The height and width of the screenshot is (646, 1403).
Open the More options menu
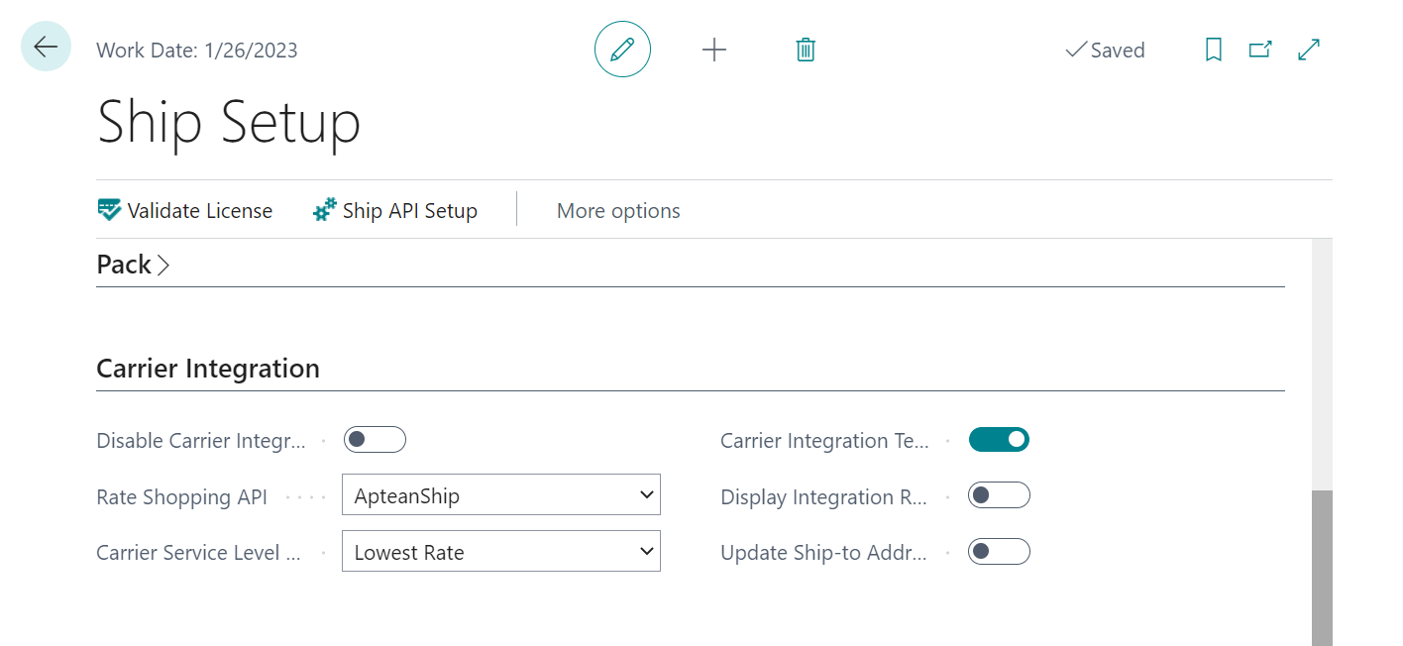tap(618, 210)
